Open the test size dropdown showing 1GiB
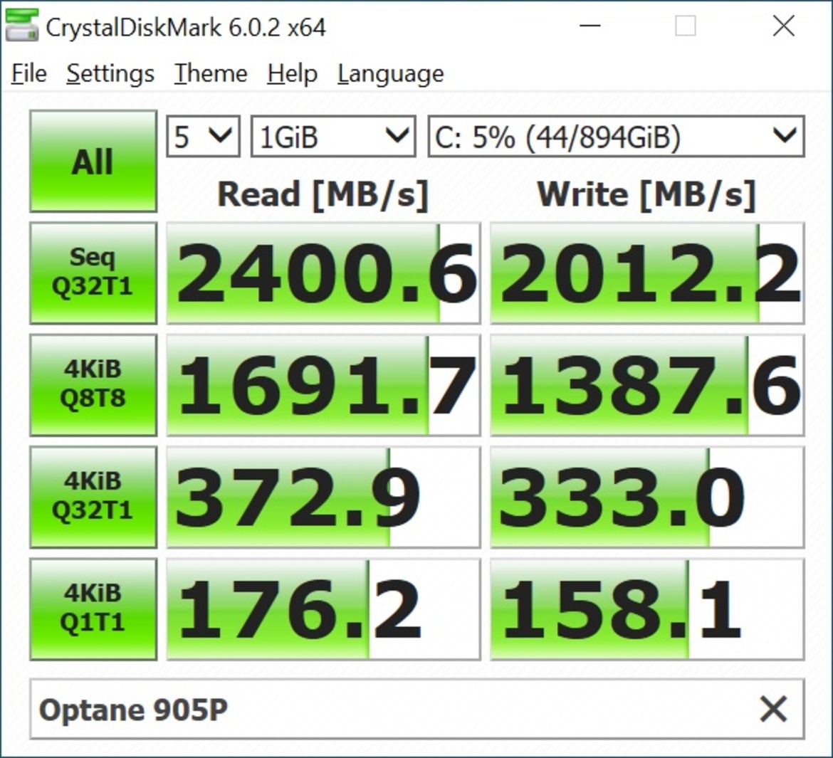833x758 pixels. tap(333, 137)
